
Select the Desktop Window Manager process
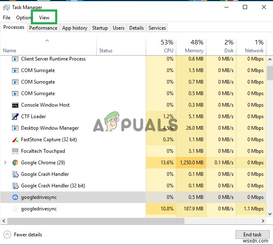click(x=50, y=128)
